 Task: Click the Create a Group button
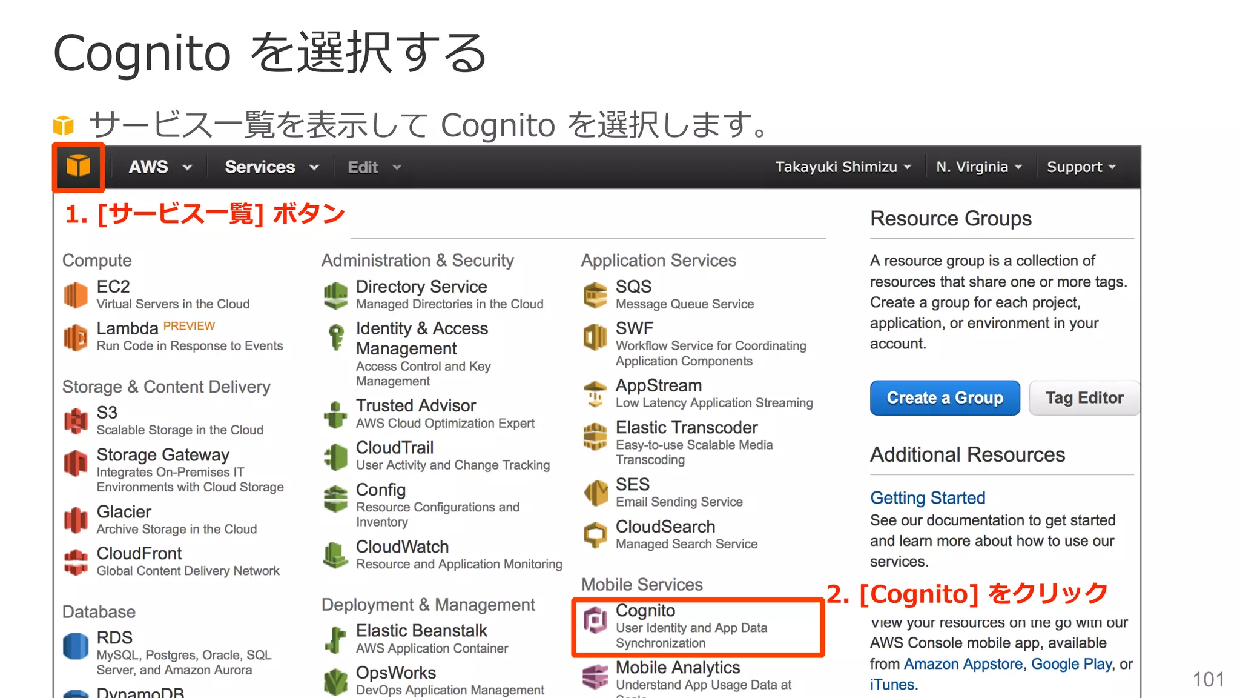tap(945, 397)
